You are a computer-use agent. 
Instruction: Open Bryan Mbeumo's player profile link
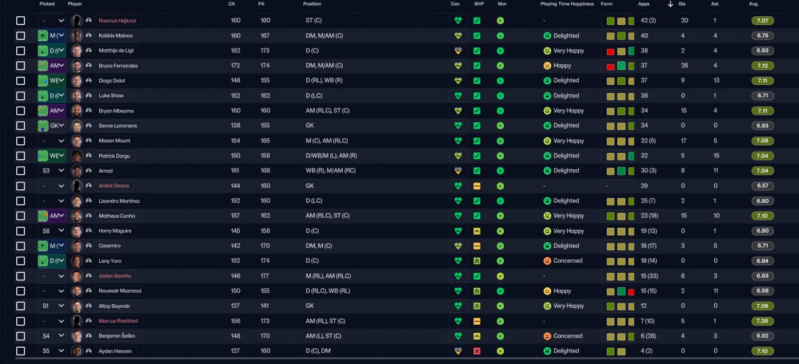pos(117,111)
